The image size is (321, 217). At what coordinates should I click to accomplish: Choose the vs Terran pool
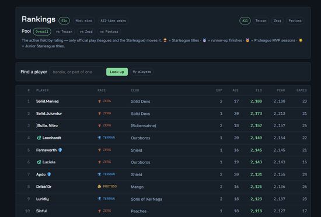[x=64, y=32]
